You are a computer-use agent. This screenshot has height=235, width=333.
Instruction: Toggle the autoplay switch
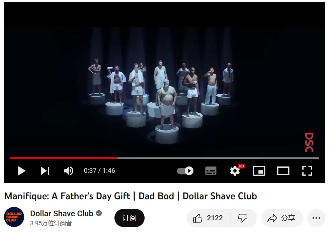coord(185,171)
